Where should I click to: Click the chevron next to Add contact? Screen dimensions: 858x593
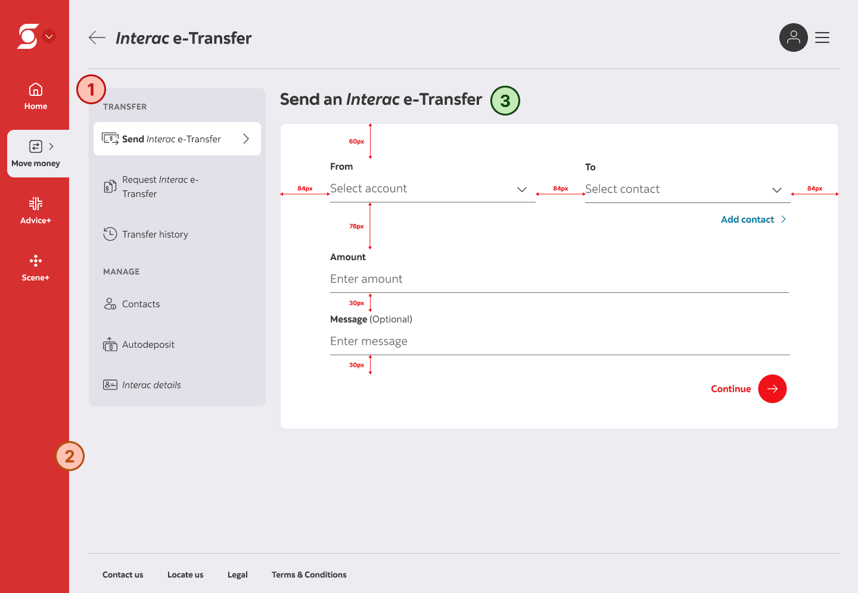click(x=784, y=219)
